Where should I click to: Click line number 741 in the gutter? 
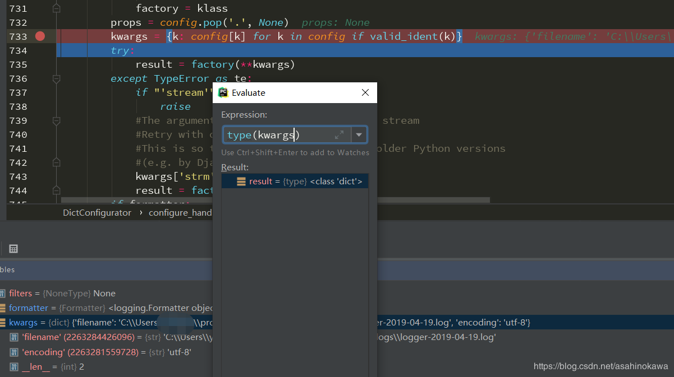click(18, 148)
